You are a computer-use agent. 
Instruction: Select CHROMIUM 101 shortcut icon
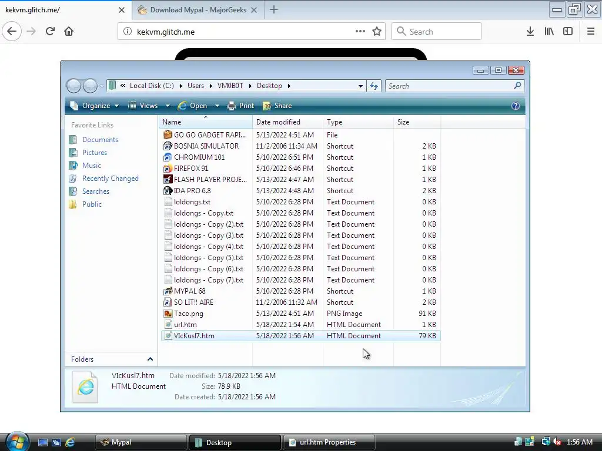pyautogui.click(x=168, y=157)
